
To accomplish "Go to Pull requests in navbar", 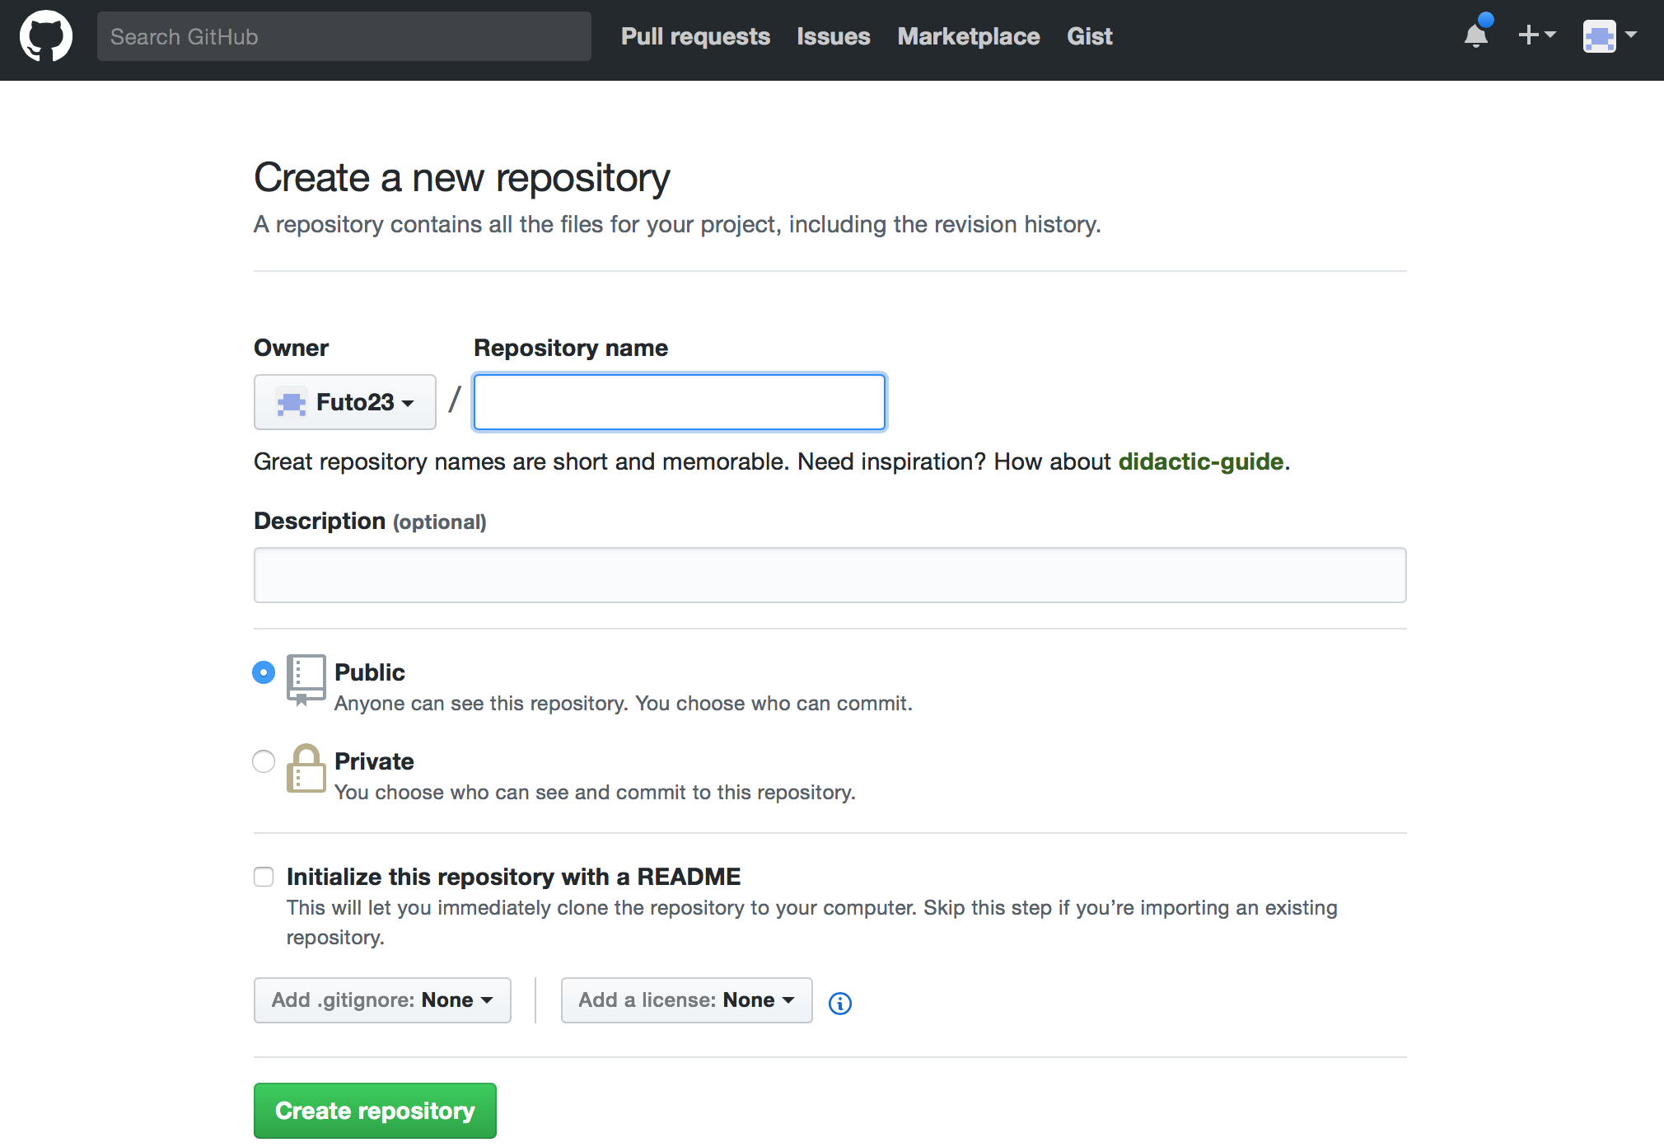I will [x=695, y=36].
